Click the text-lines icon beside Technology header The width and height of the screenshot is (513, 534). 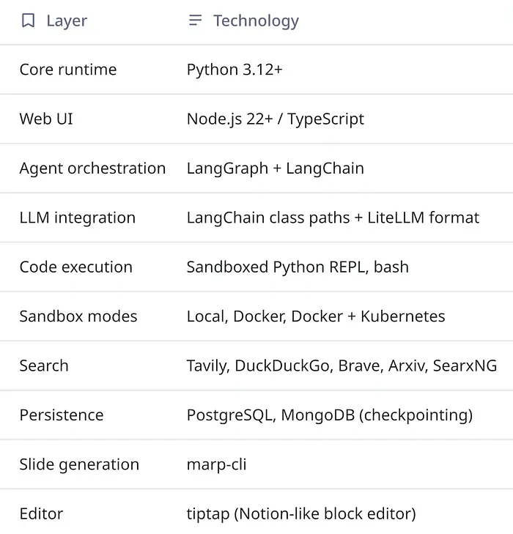[195, 21]
